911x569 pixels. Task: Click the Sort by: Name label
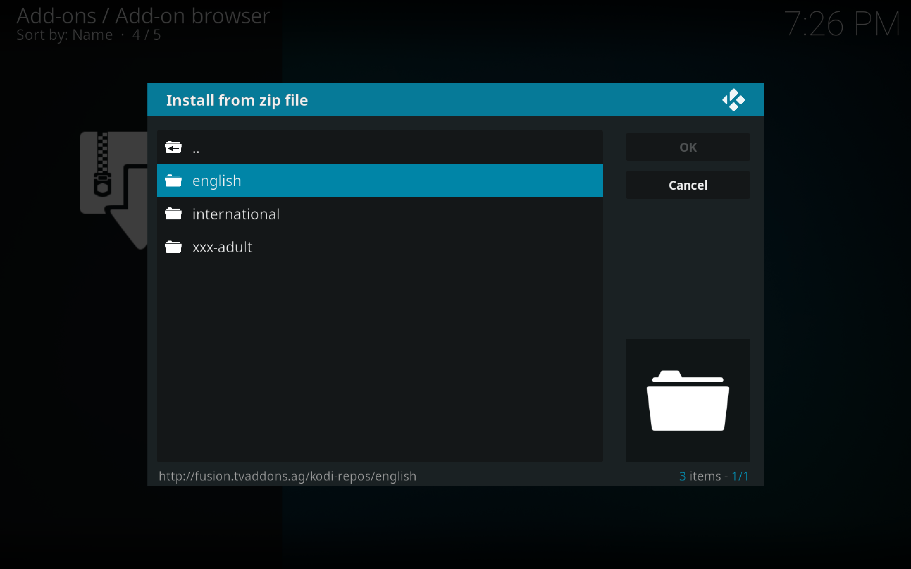pyautogui.click(x=65, y=35)
